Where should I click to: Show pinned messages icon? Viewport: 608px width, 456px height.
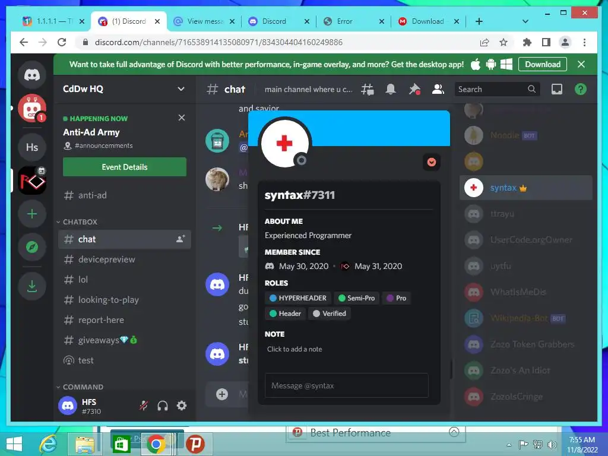click(414, 89)
